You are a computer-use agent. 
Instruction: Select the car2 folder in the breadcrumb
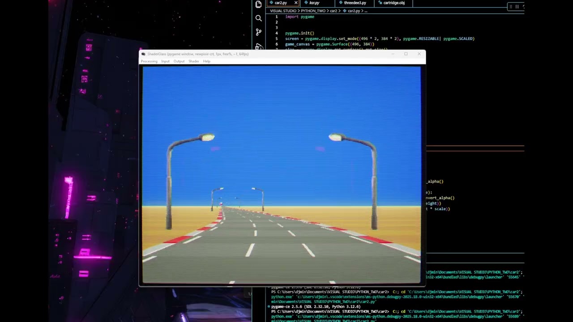[334, 11]
